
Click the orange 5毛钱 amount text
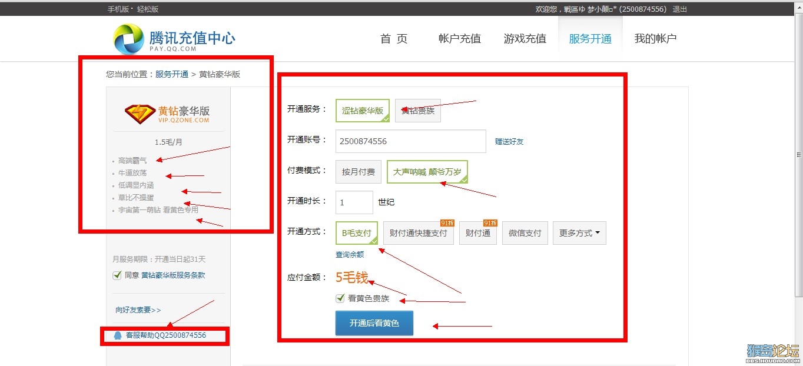(352, 277)
